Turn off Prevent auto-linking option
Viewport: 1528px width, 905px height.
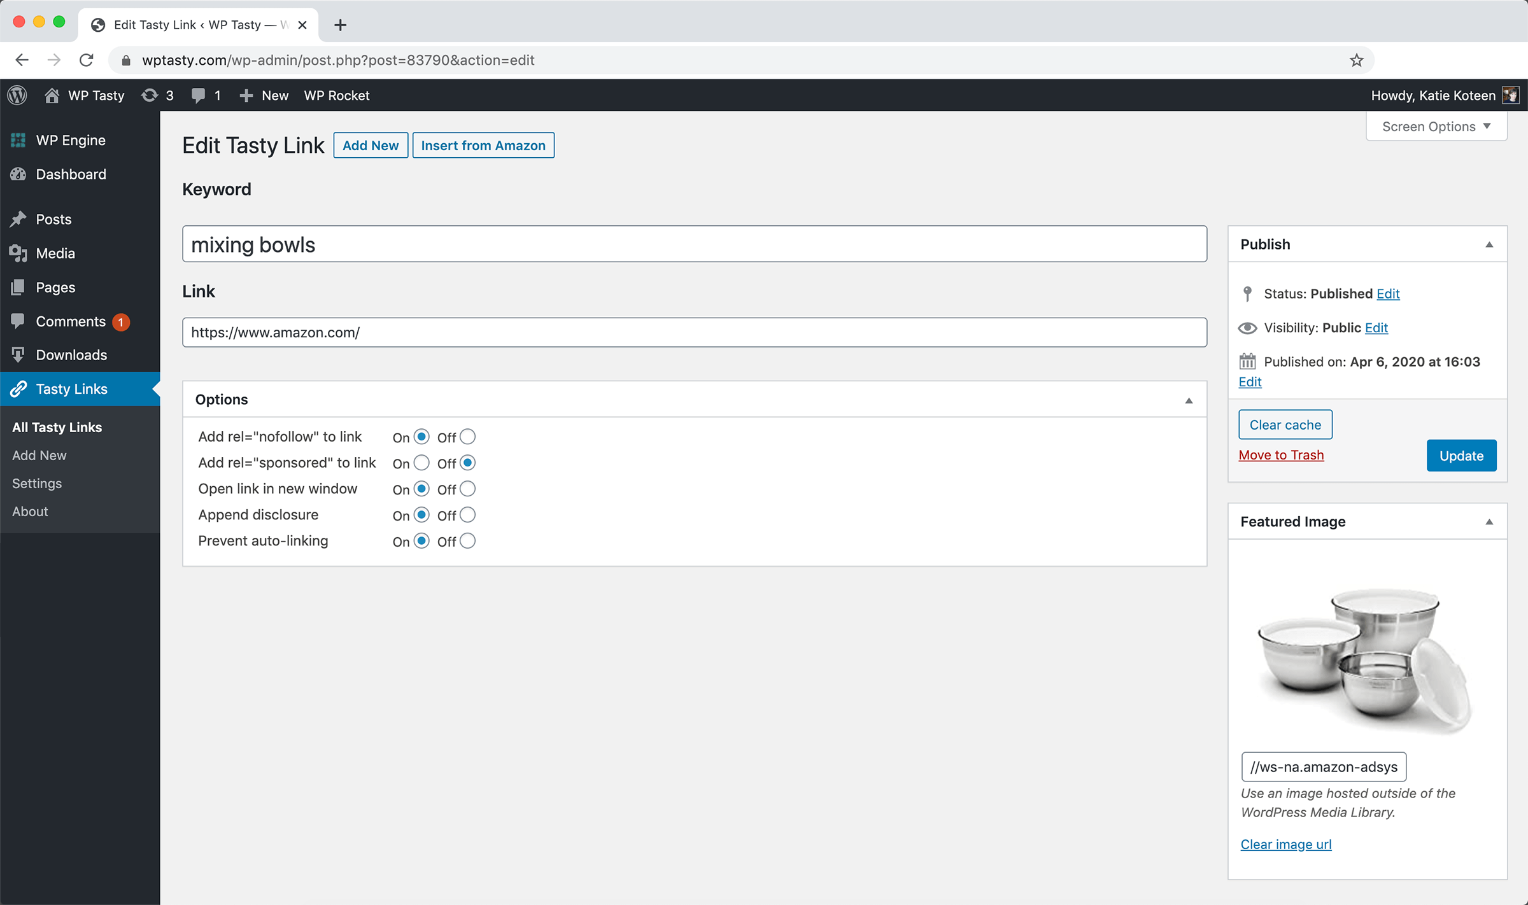point(467,541)
